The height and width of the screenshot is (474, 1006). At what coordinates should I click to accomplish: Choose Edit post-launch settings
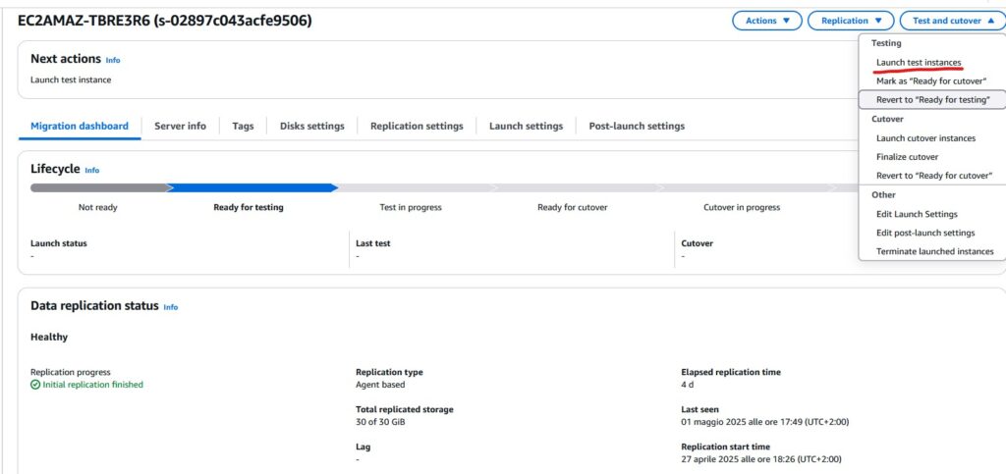click(x=925, y=233)
